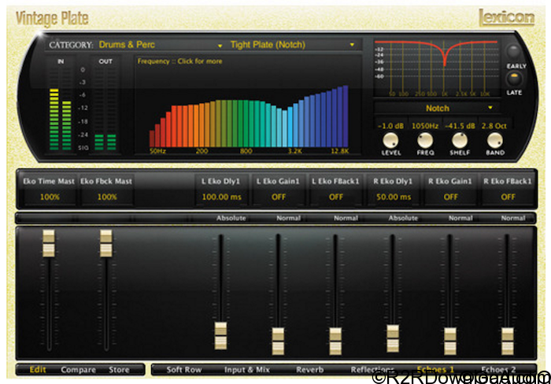This screenshot has width=551, height=384.
Task: Click the -41.5 dB shelf value
Action: coord(459,126)
